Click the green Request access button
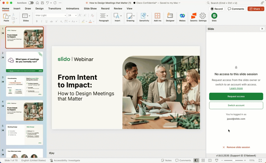266x163 pixels. pyautogui.click(x=236, y=96)
